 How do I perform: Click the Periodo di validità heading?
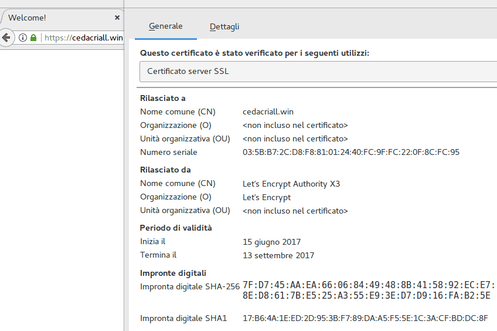(x=176, y=228)
